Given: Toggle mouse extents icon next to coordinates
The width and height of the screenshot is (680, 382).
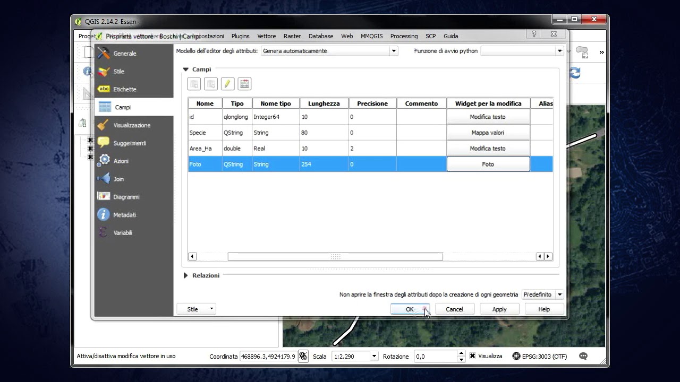Looking at the screenshot, I should tap(303, 357).
